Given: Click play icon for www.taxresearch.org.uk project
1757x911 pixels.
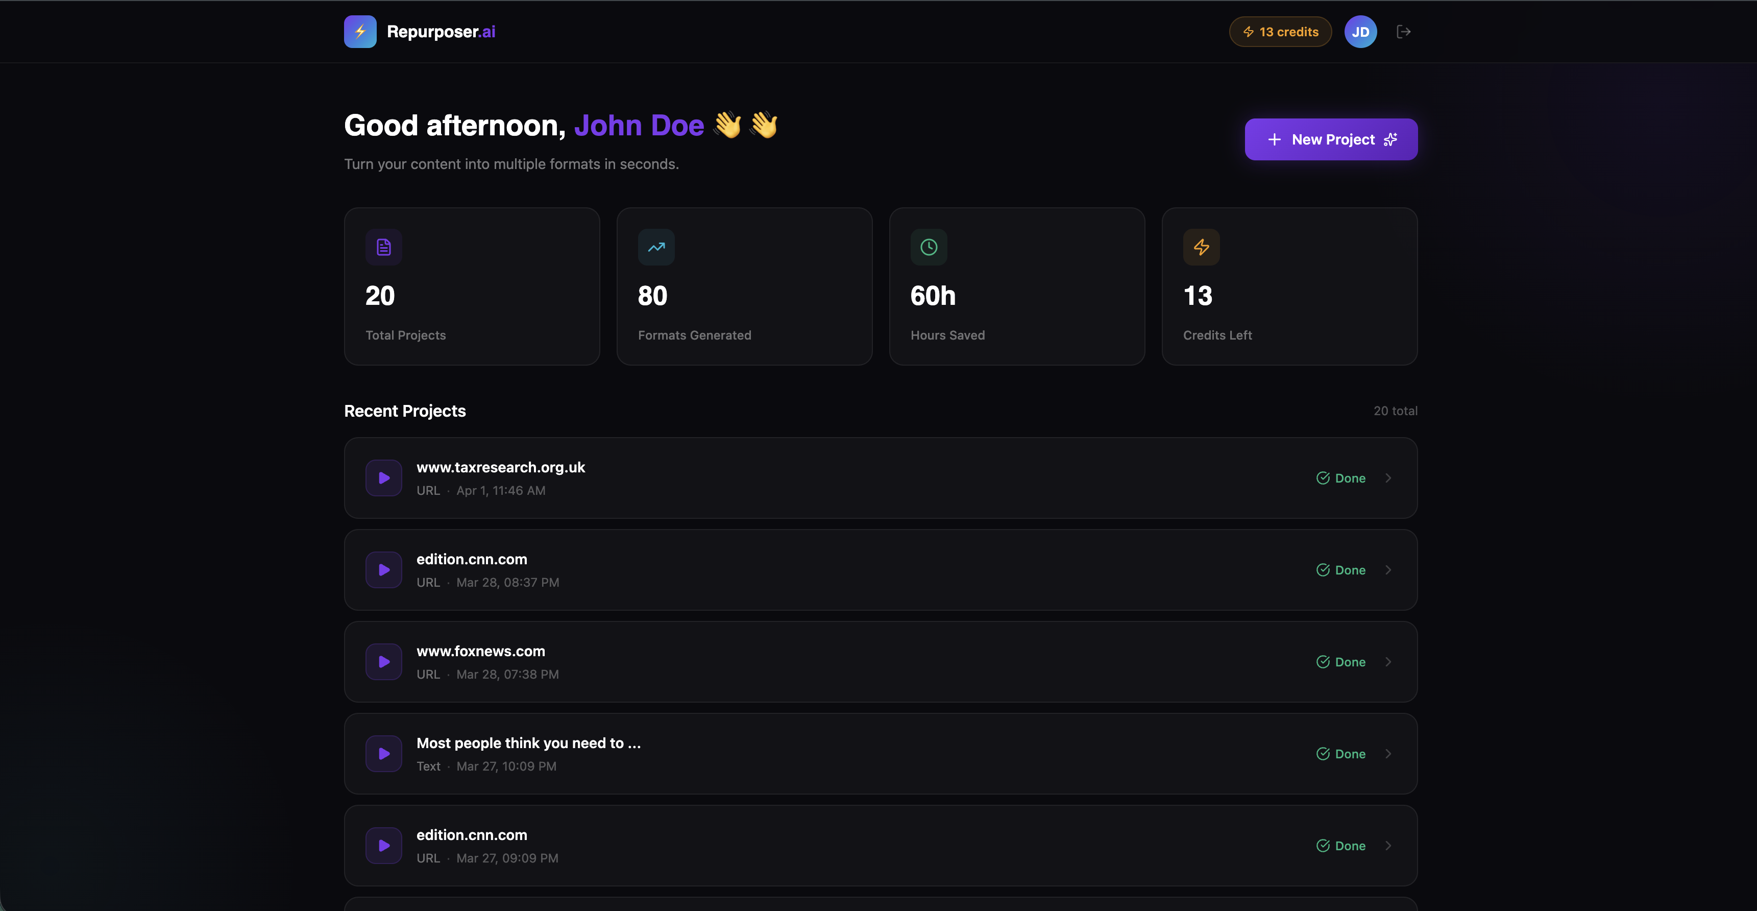Looking at the screenshot, I should [383, 477].
